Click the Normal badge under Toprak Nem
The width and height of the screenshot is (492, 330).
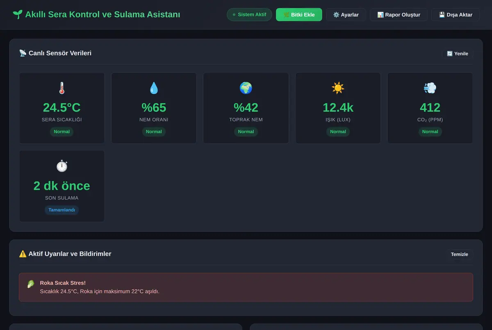[246, 132]
